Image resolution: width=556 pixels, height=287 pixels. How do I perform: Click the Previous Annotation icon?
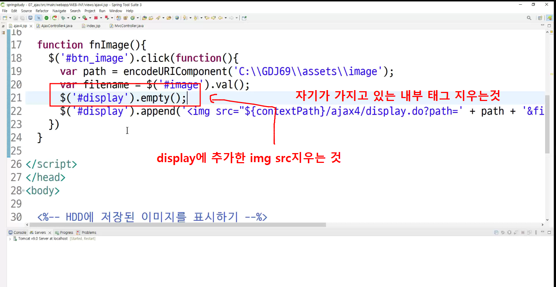(196, 18)
